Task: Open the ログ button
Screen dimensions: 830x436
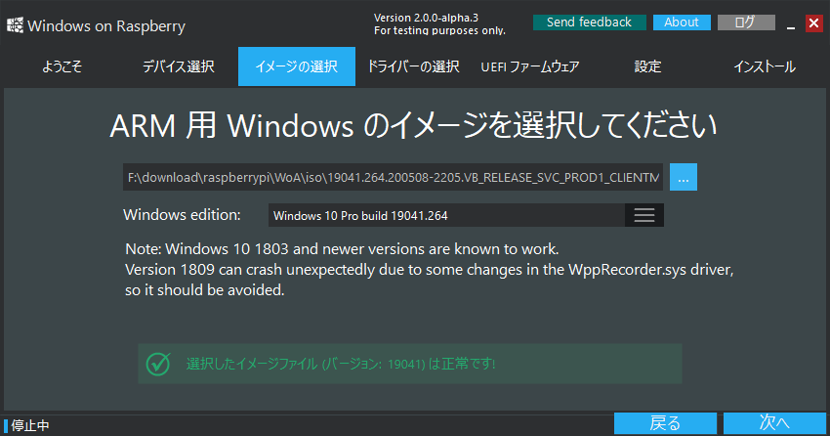Action: click(x=746, y=22)
